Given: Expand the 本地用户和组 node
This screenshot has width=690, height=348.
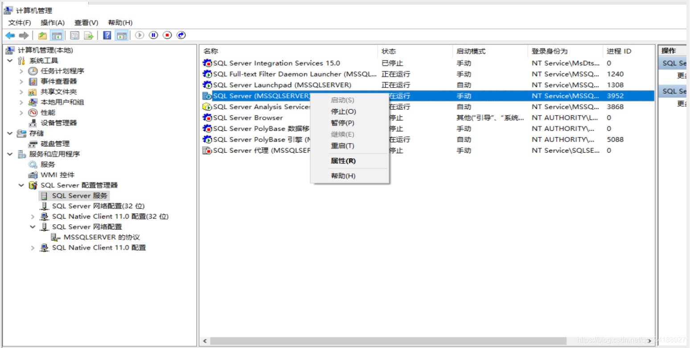Looking at the screenshot, I should (x=21, y=102).
